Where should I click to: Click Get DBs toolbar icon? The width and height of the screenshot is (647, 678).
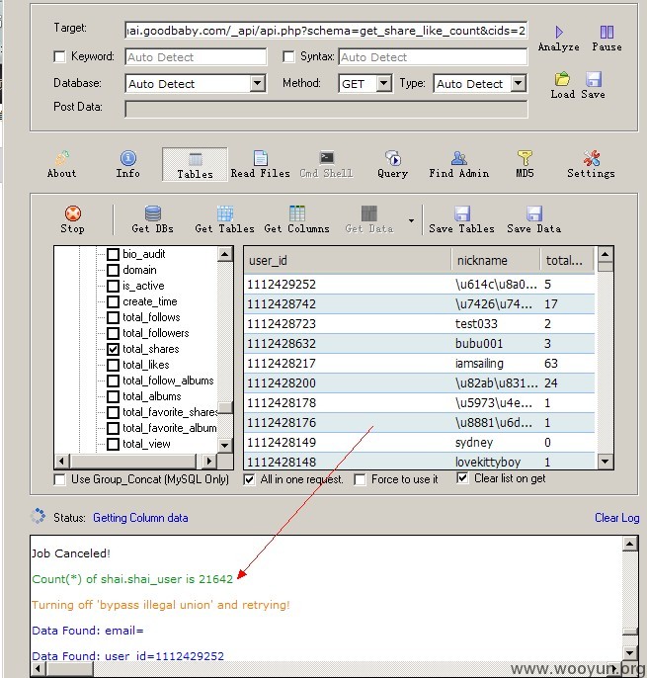[153, 213]
